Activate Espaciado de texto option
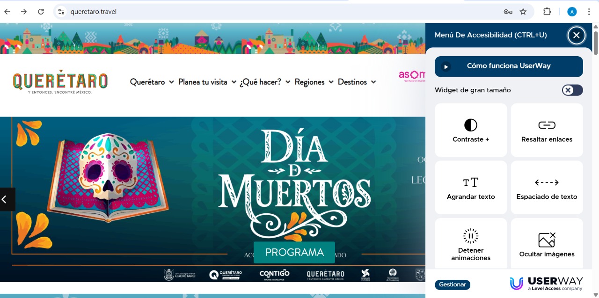Screen dimensions: 599x298 (547, 187)
